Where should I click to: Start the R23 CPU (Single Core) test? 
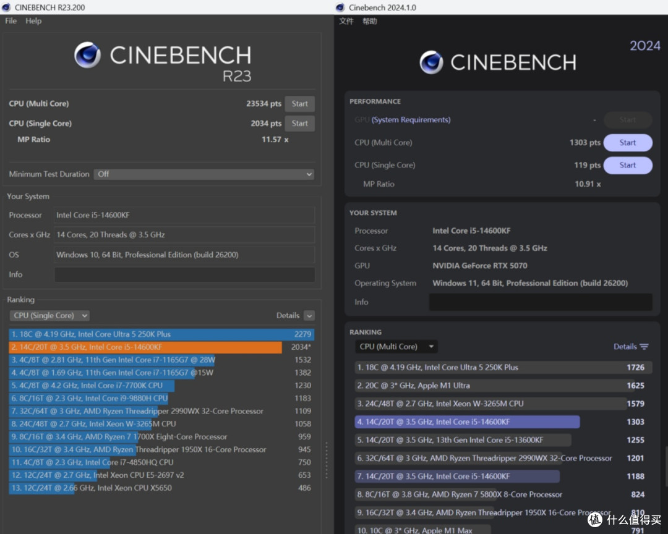coord(300,124)
